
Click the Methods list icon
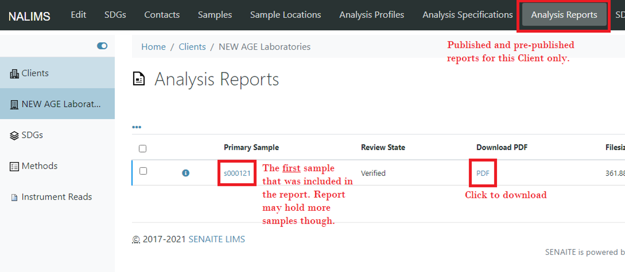click(x=14, y=166)
